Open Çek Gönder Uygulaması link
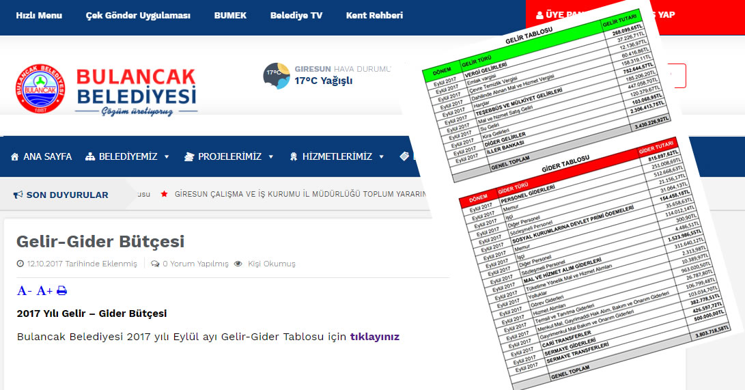 coord(138,16)
